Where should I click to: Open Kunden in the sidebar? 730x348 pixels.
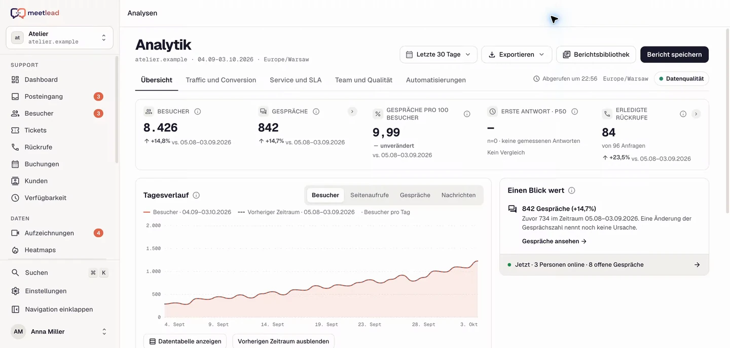[x=59, y=181]
